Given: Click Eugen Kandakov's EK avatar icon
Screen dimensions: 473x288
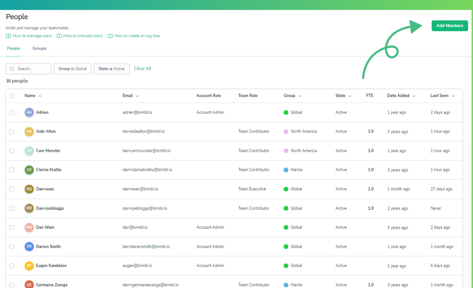Looking at the screenshot, I should coord(29,266).
